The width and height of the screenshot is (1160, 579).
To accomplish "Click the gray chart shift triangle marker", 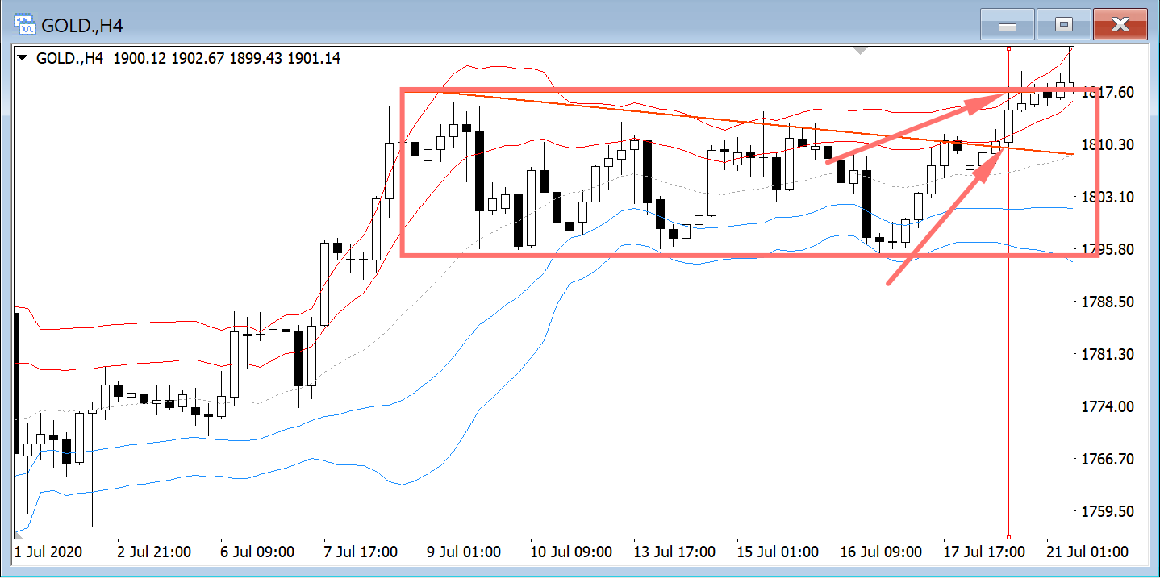I will (x=861, y=51).
